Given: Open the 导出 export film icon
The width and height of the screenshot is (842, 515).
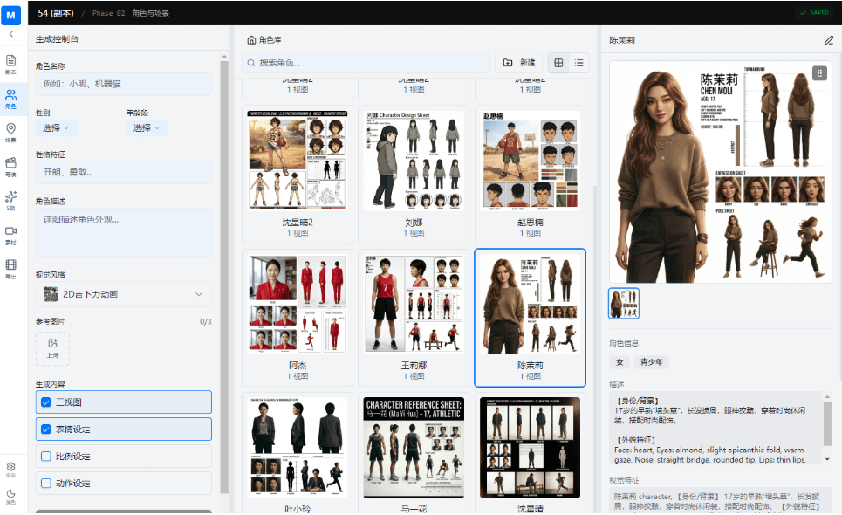Looking at the screenshot, I should click(10, 268).
